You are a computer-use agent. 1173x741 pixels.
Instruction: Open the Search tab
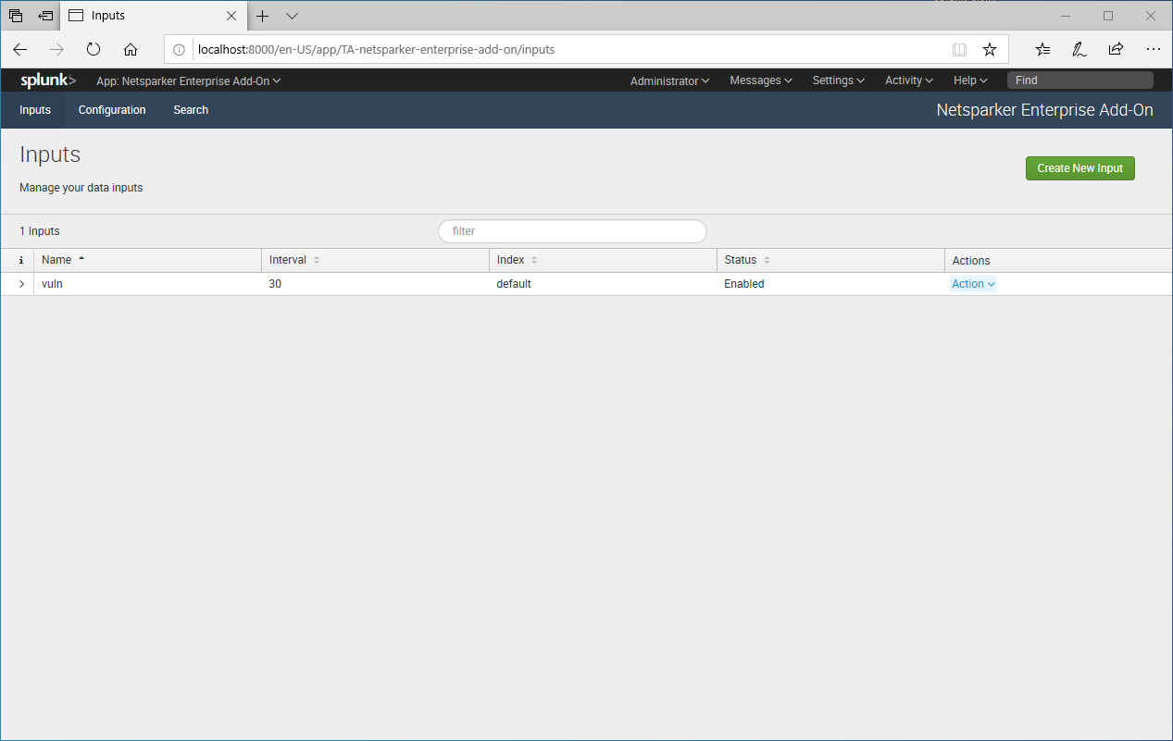coord(190,110)
